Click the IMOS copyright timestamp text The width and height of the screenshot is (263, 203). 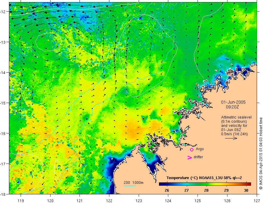pos(261,153)
